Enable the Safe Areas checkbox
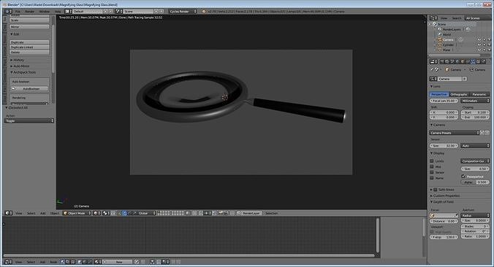The height and width of the screenshot is (267, 494). click(x=436, y=190)
